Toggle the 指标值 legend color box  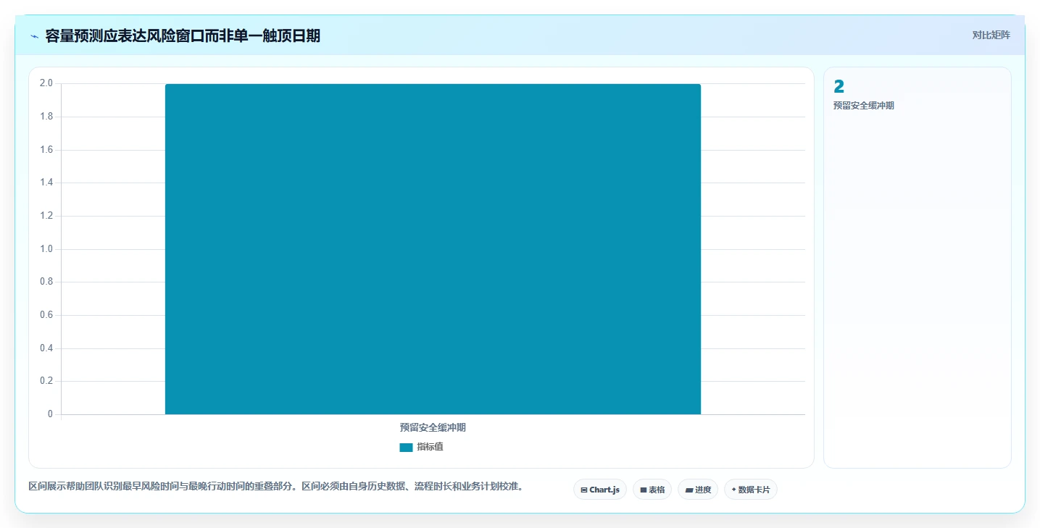click(406, 447)
